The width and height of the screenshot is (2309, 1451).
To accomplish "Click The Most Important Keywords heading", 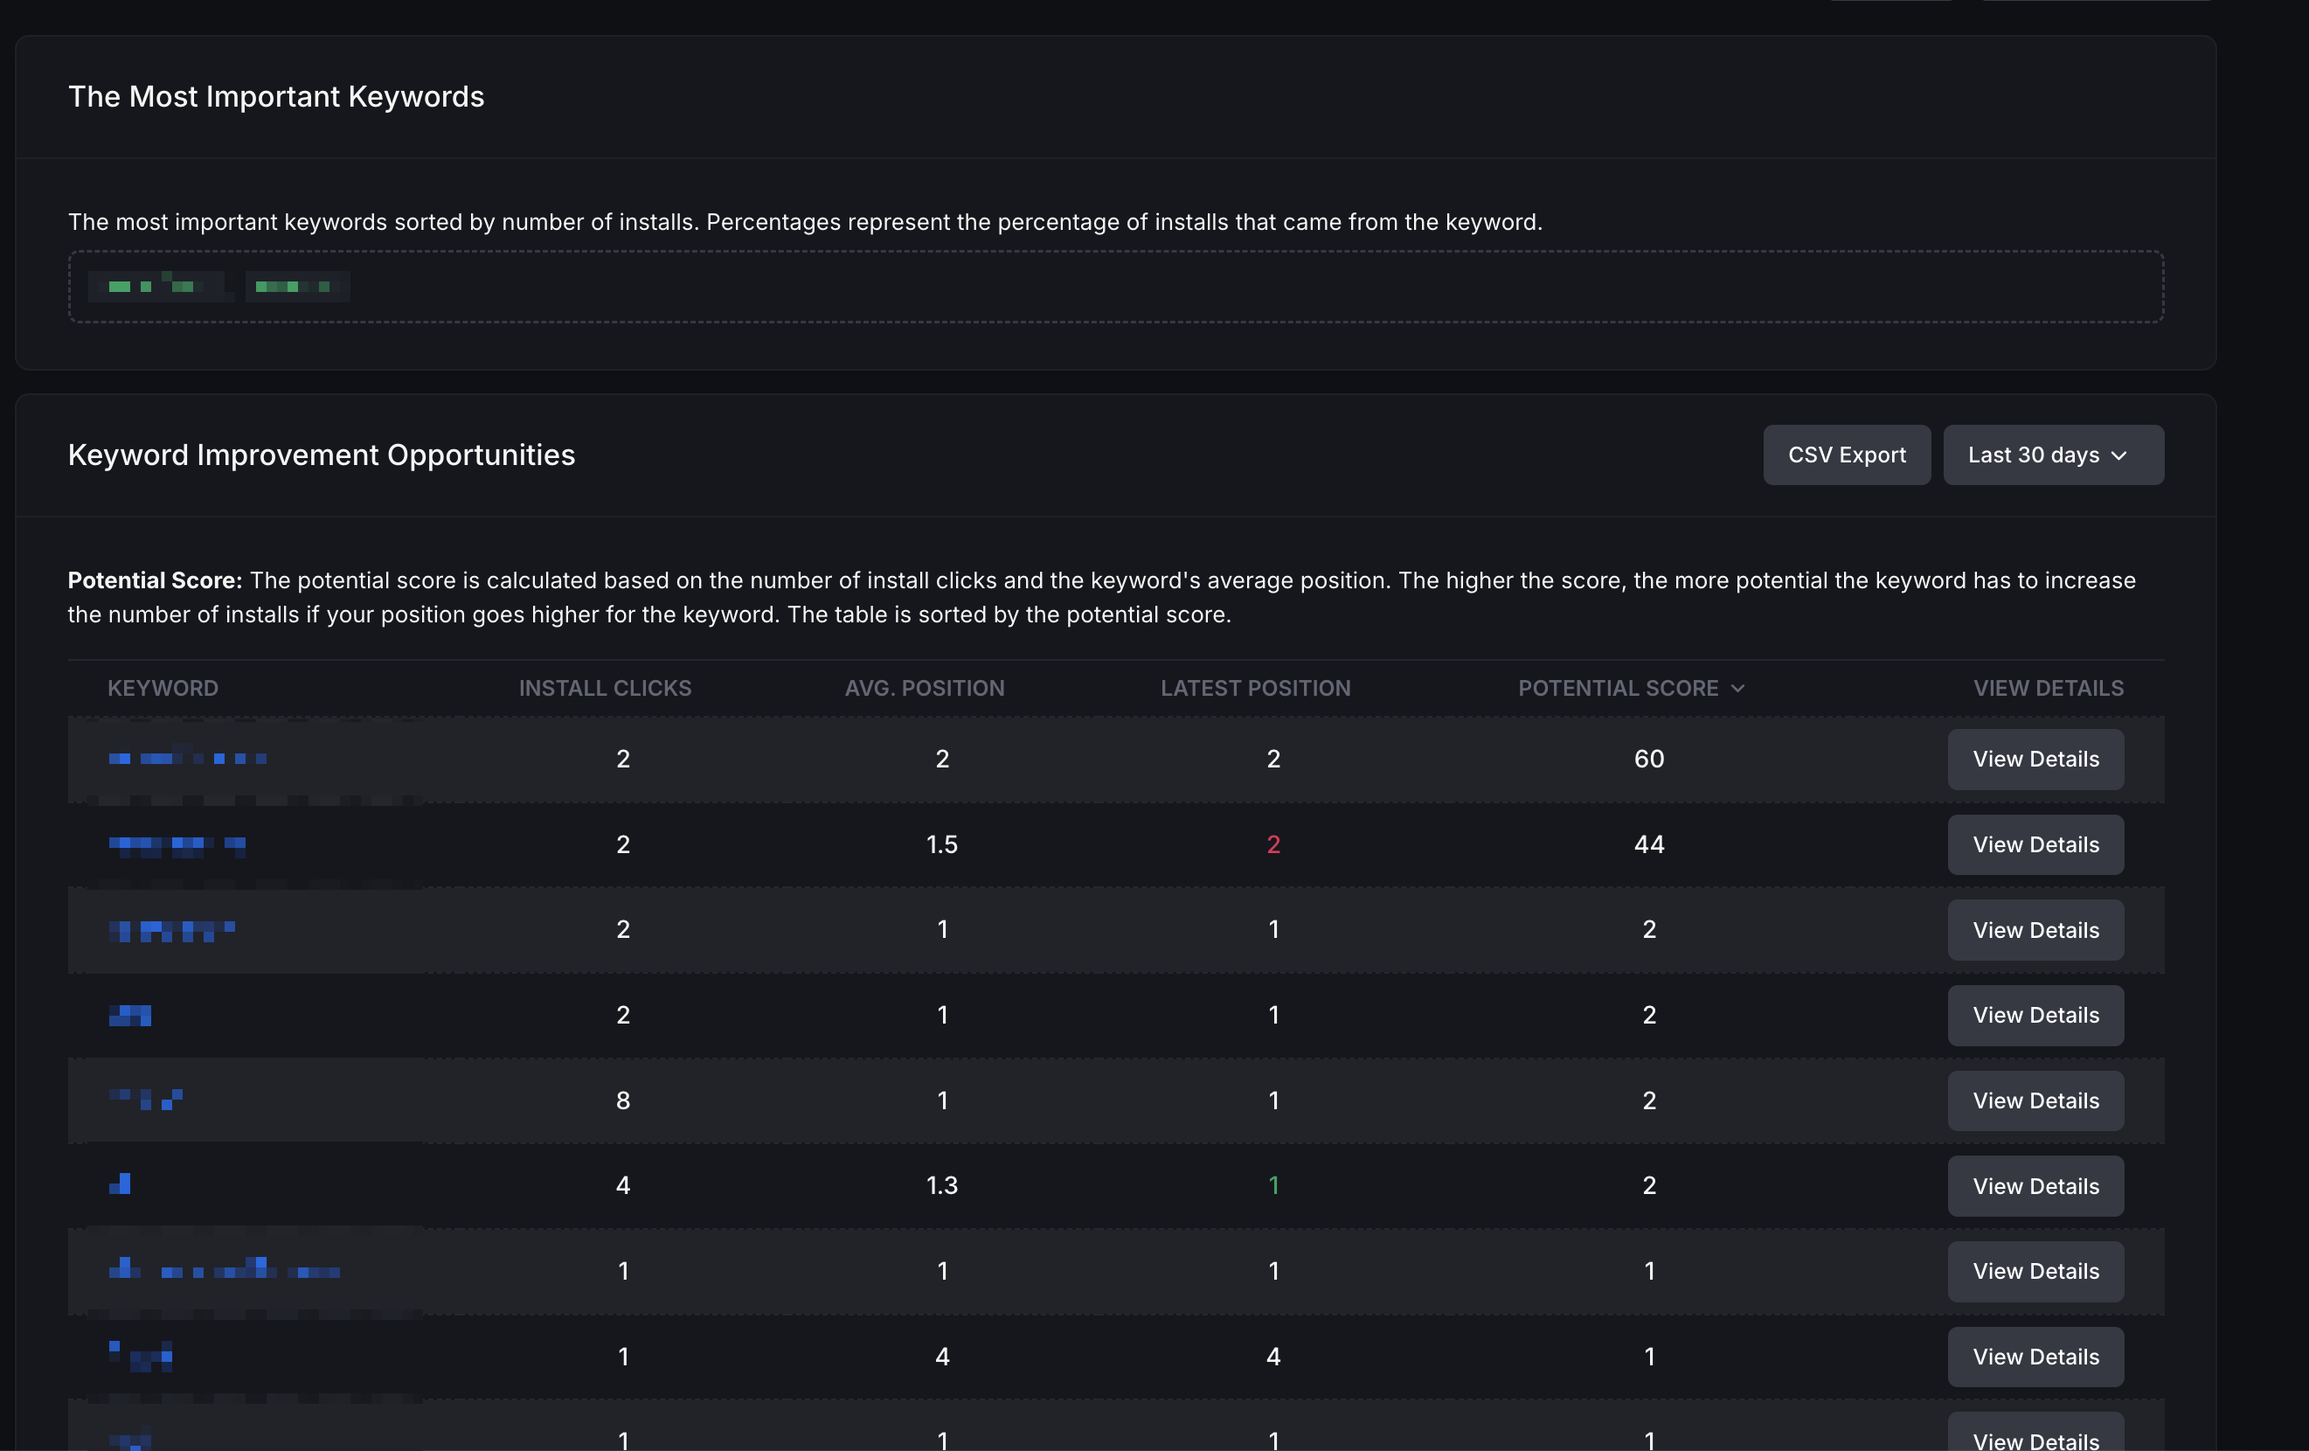I will pyautogui.click(x=276, y=96).
